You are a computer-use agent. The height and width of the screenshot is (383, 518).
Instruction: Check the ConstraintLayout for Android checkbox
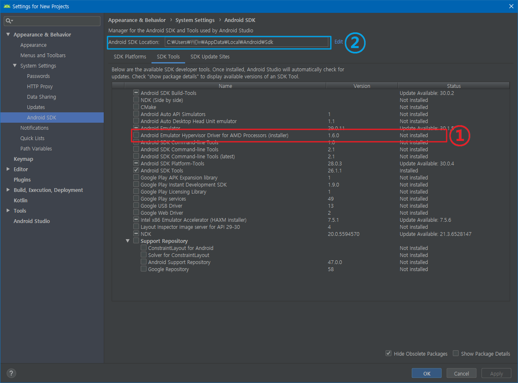click(144, 248)
